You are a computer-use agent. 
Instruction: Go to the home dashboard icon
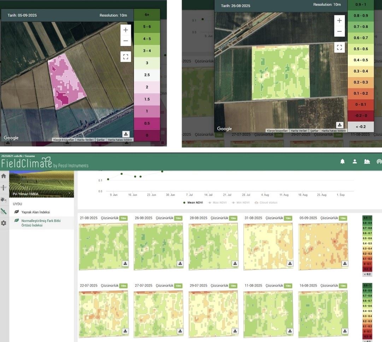4,176
